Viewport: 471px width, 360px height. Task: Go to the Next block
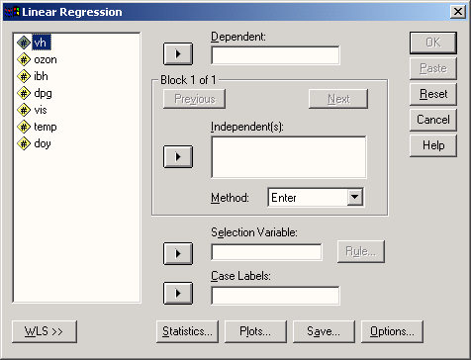(338, 99)
